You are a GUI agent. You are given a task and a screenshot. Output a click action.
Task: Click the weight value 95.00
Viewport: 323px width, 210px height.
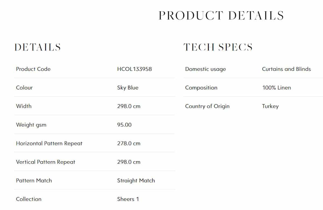click(x=124, y=125)
